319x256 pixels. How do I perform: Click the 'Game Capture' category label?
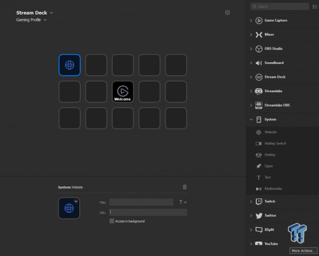276,21
